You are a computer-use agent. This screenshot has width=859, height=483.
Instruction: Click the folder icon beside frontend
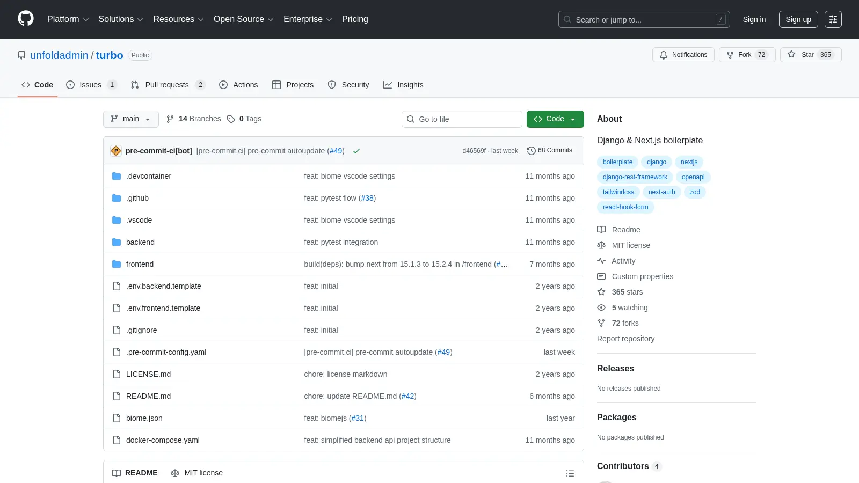(117, 264)
